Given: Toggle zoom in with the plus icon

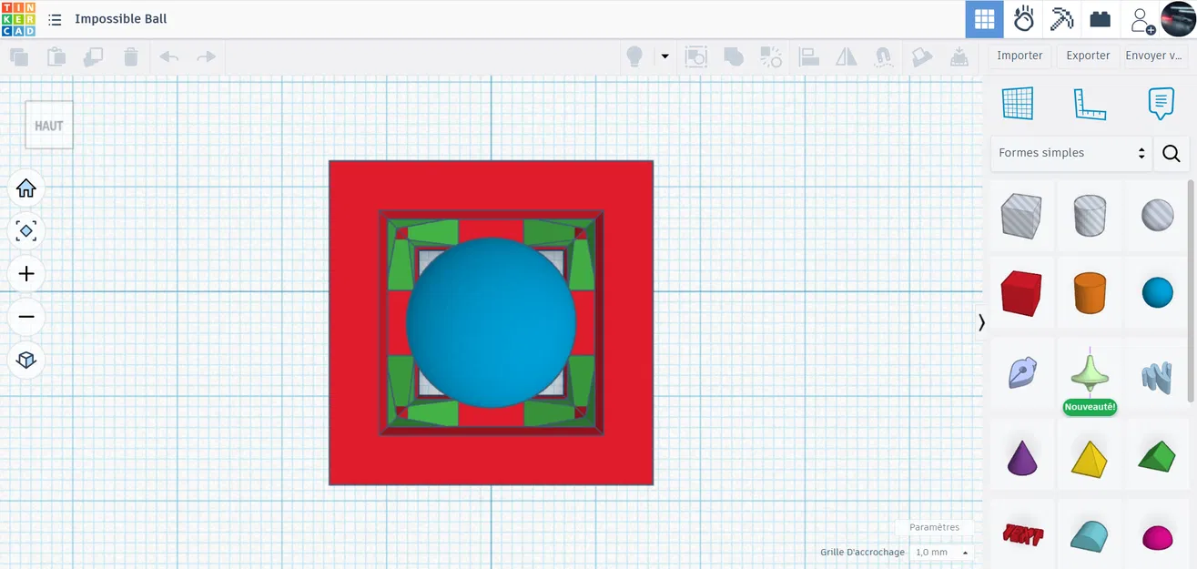Looking at the screenshot, I should 25,273.
